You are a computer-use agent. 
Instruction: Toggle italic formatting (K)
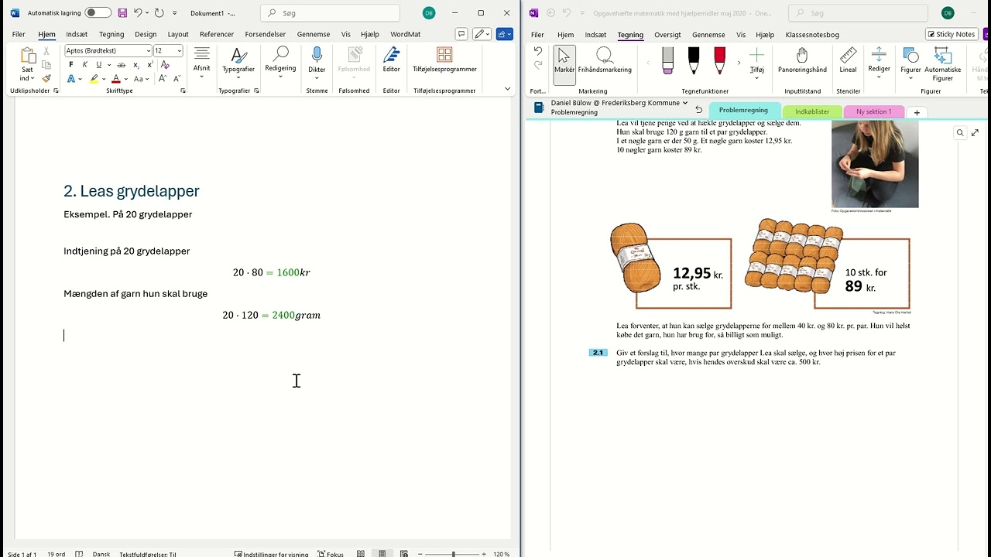pos(85,65)
